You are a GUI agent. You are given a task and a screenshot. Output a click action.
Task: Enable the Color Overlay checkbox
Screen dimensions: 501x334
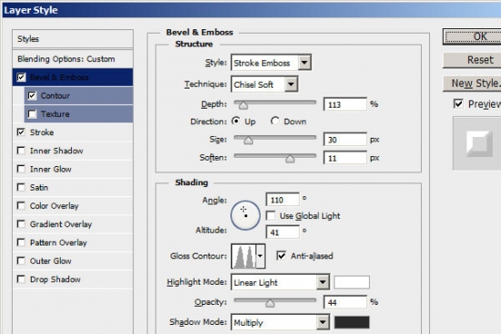pos(21,205)
